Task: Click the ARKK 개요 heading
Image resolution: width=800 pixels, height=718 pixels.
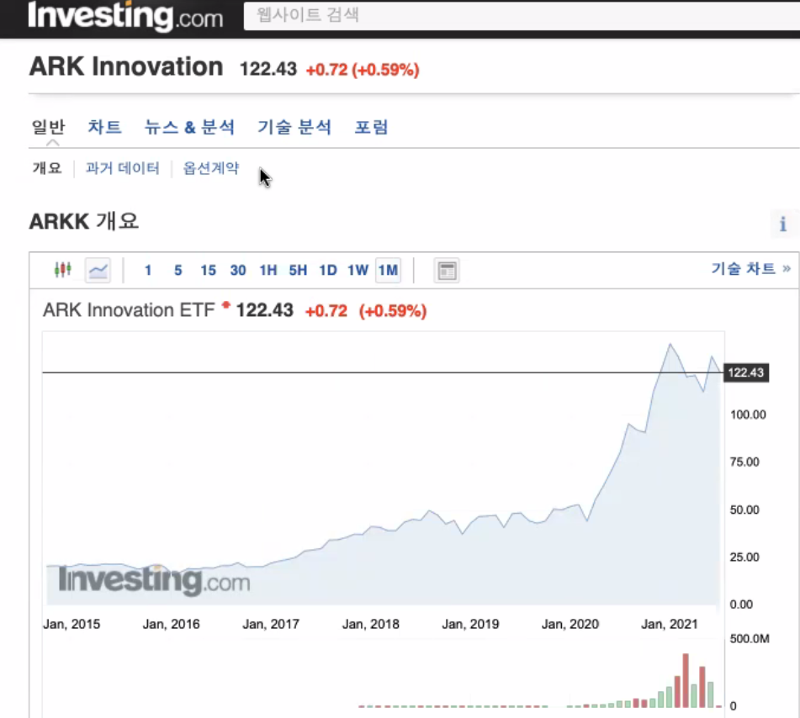Action: [83, 222]
